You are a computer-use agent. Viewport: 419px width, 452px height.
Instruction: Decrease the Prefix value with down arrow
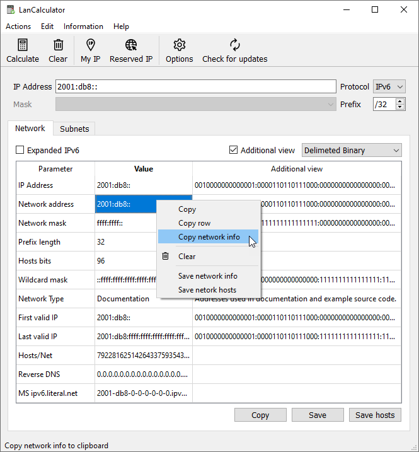pyautogui.click(x=399, y=107)
